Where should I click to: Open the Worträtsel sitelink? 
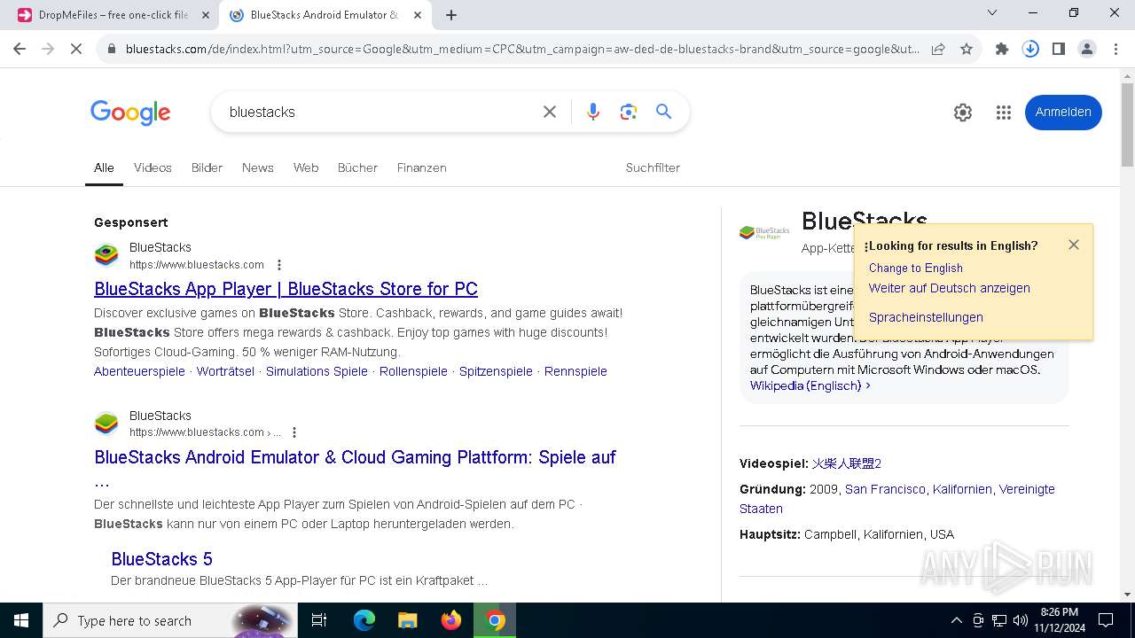tap(225, 371)
